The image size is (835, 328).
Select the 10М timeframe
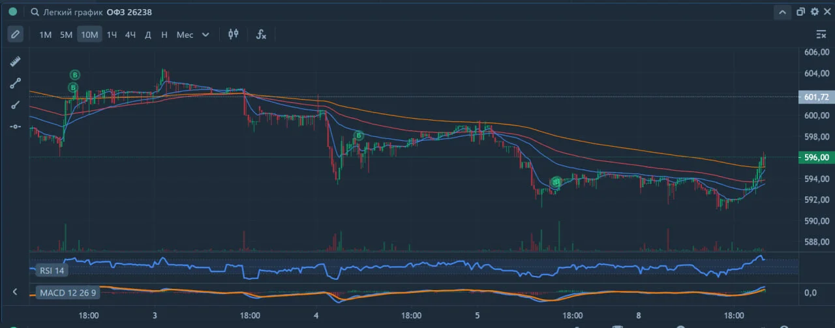click(x=89, y=35)
